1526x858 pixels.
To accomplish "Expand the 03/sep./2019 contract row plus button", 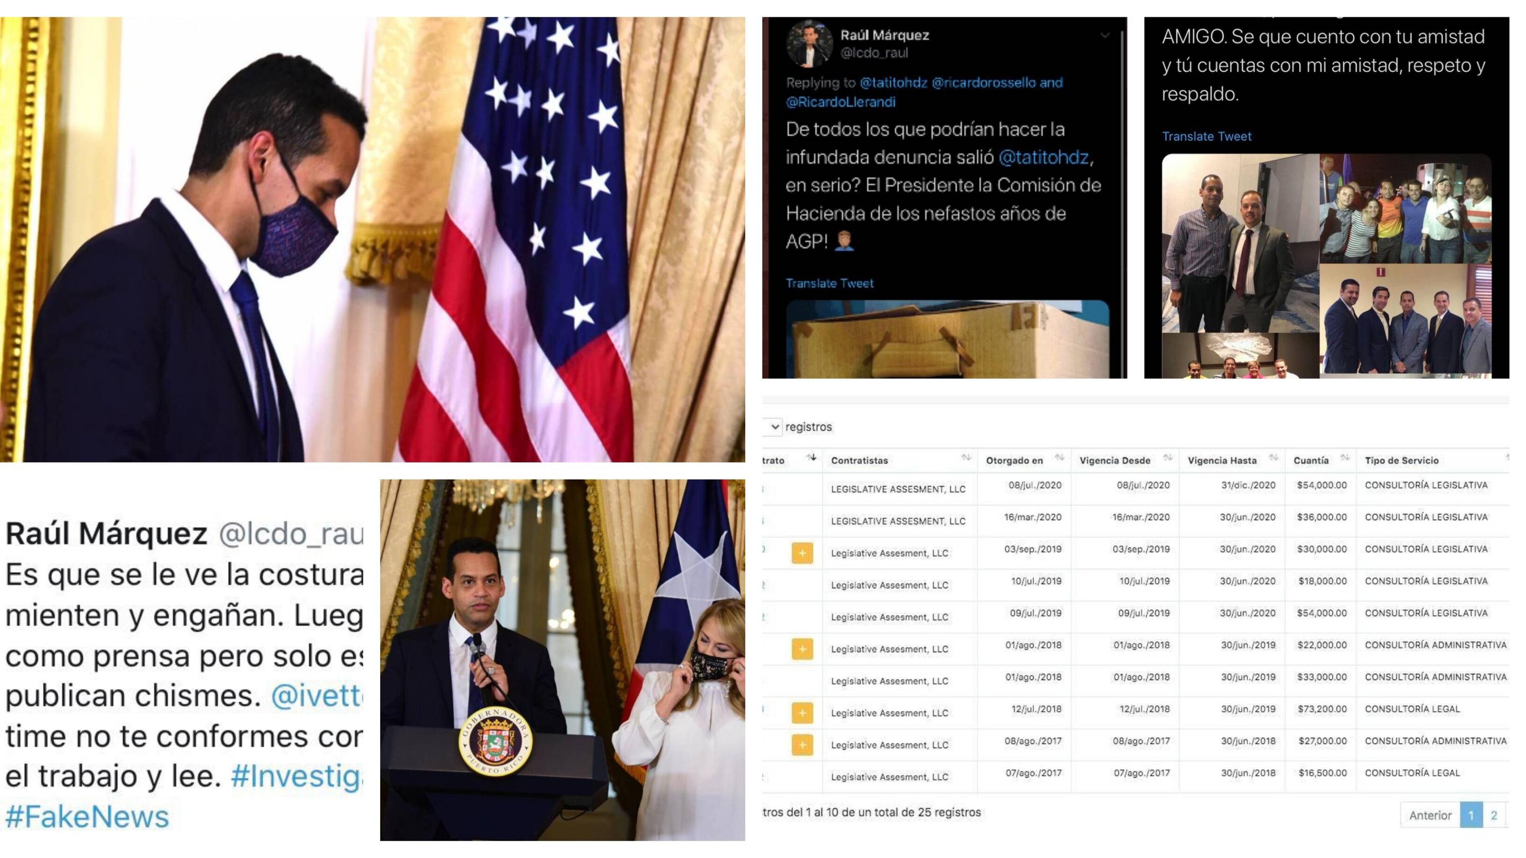I will tap(802, 553).
